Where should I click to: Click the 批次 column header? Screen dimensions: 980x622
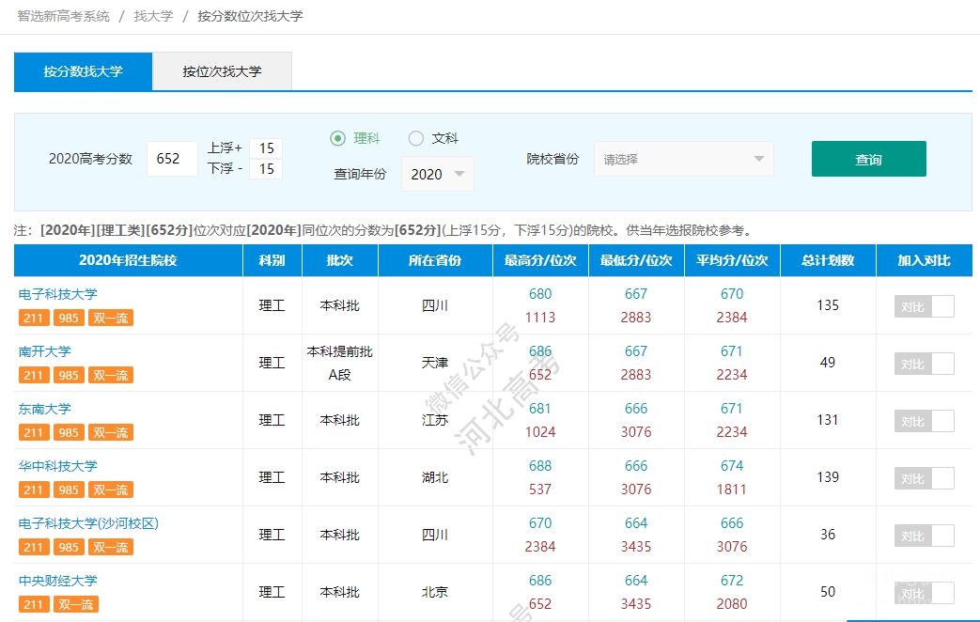(x=340, y=260)
